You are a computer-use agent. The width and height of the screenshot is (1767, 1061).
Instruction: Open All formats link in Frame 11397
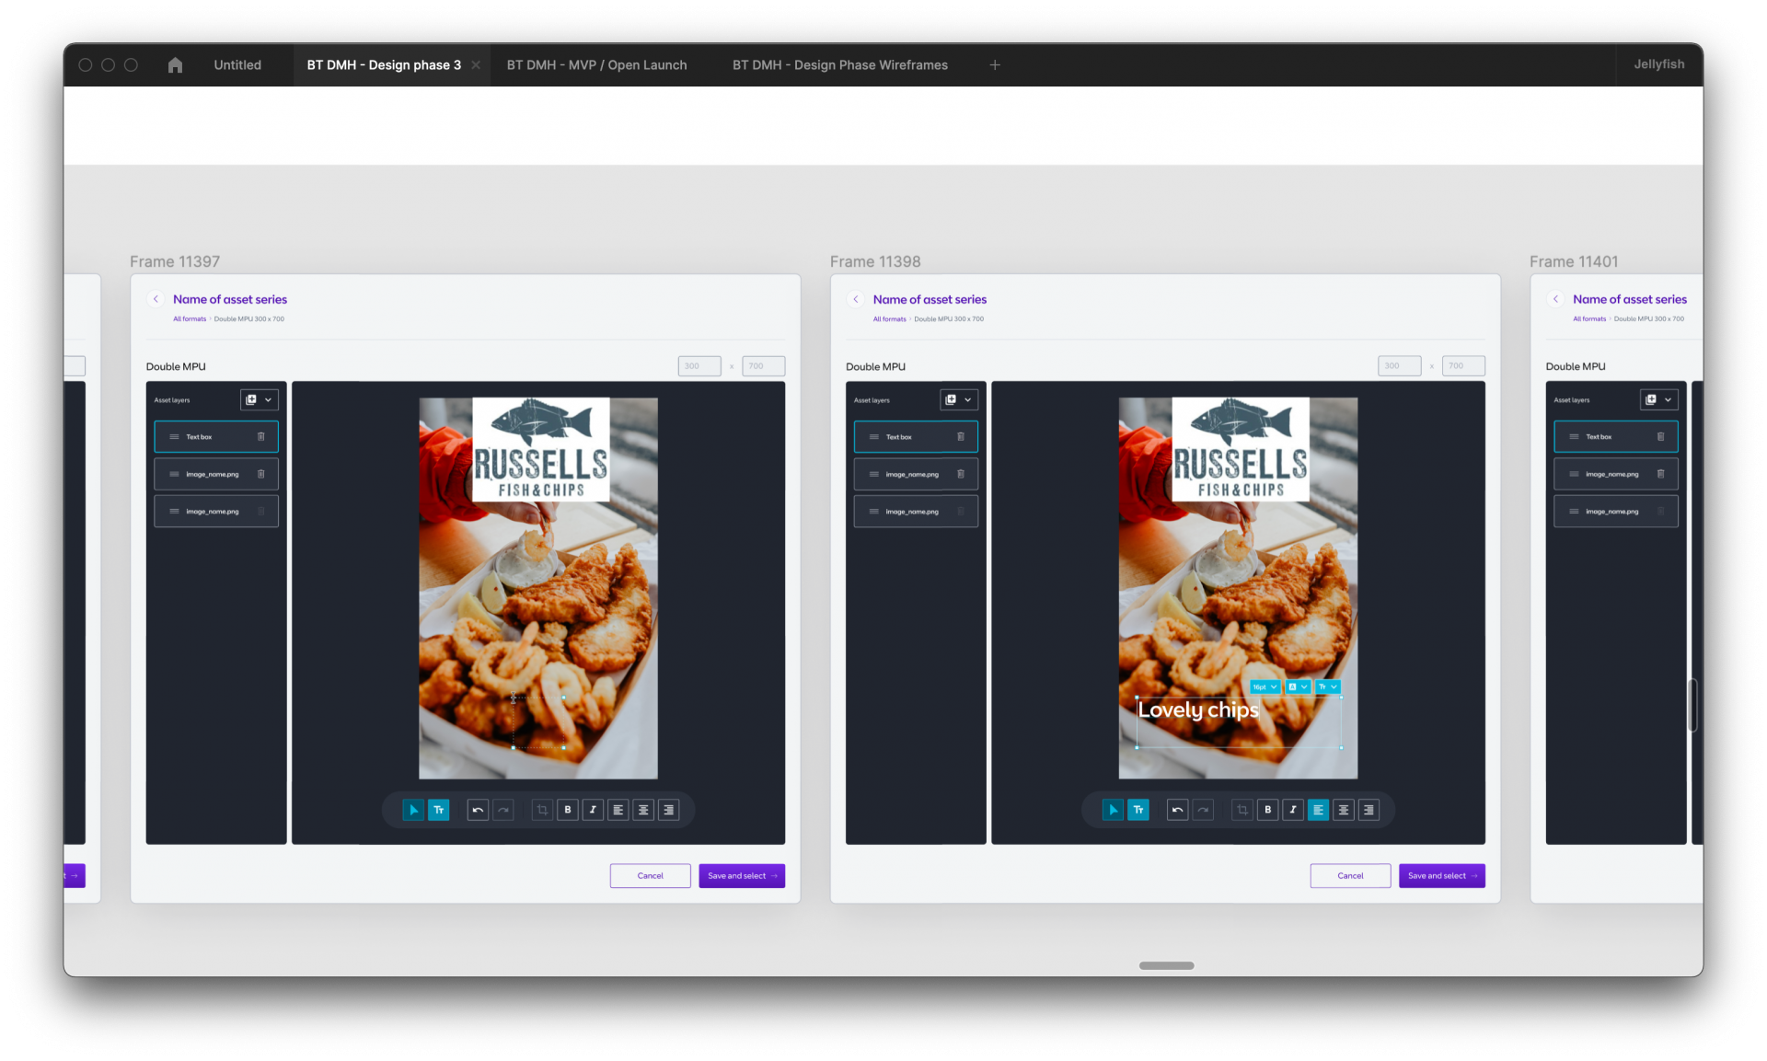click(x=190, y=319)
